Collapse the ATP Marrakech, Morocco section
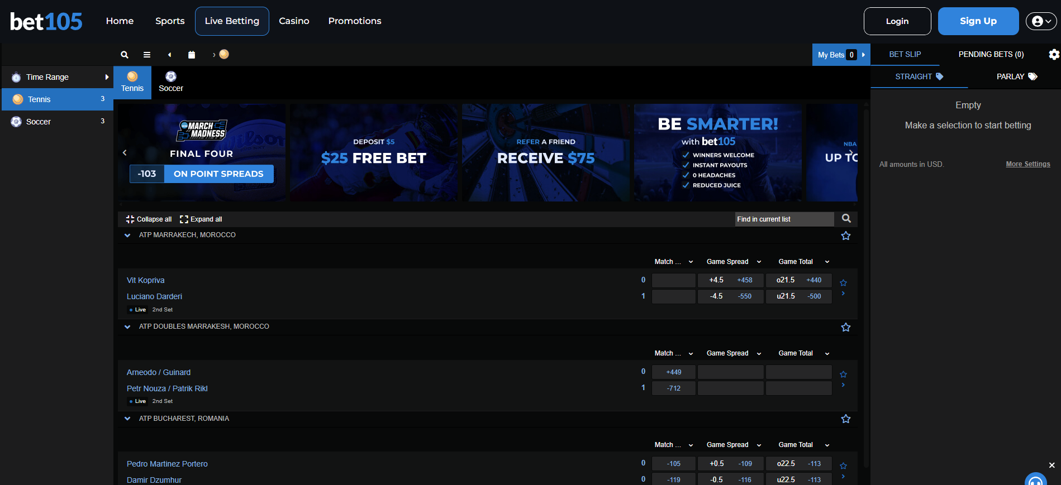The image size is (1061, 485). [x=127, y=236]
